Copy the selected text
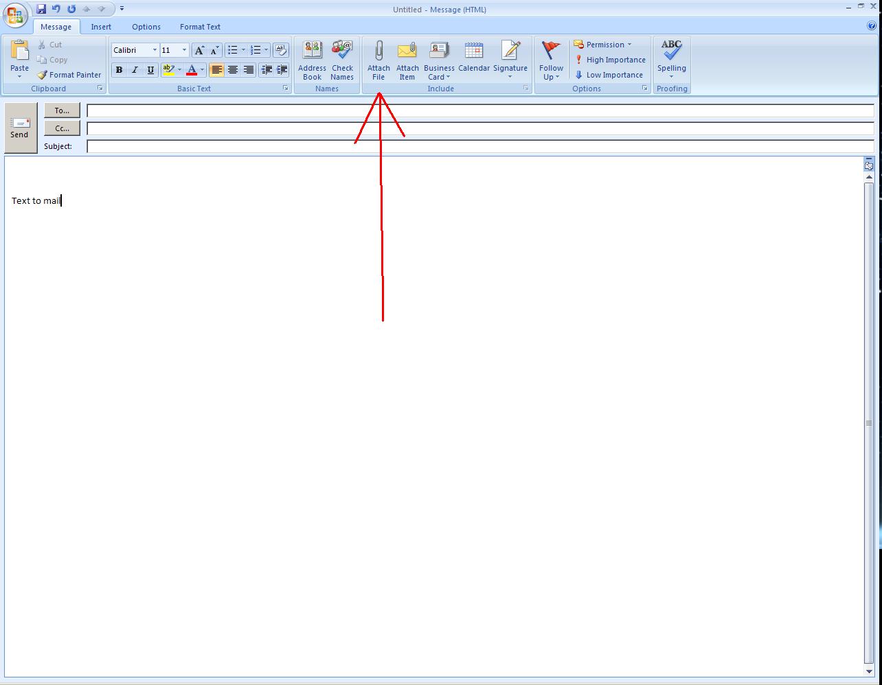882x685 pixels. 53,60
